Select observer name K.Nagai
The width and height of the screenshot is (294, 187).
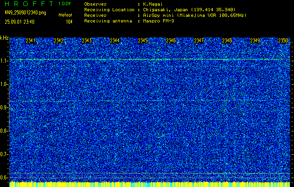coord(153,4)
